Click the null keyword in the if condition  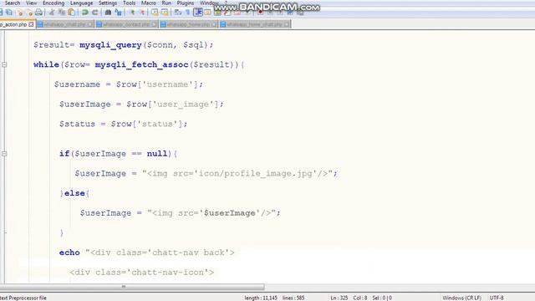click(x=157, y=154)
